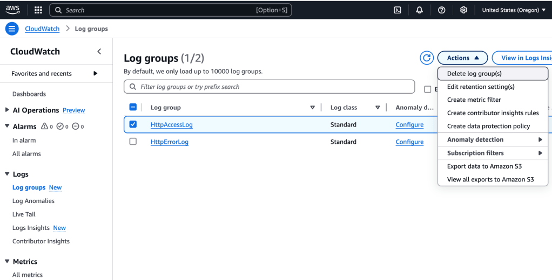Screen dimensions: 552x280
Task: Open the CloudShell terminal icon
Action: pyautogui.click(x=398, y=10)
